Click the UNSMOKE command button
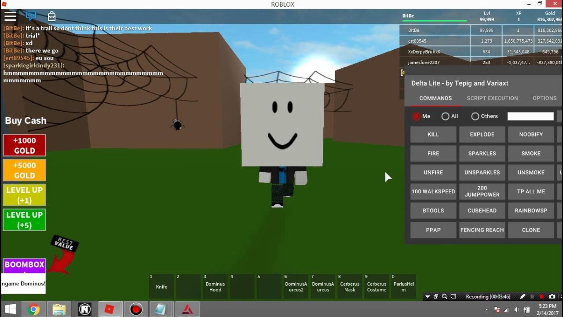Image resolution: width=563 pixels, height=317 pixels. (x=531, y=173)
